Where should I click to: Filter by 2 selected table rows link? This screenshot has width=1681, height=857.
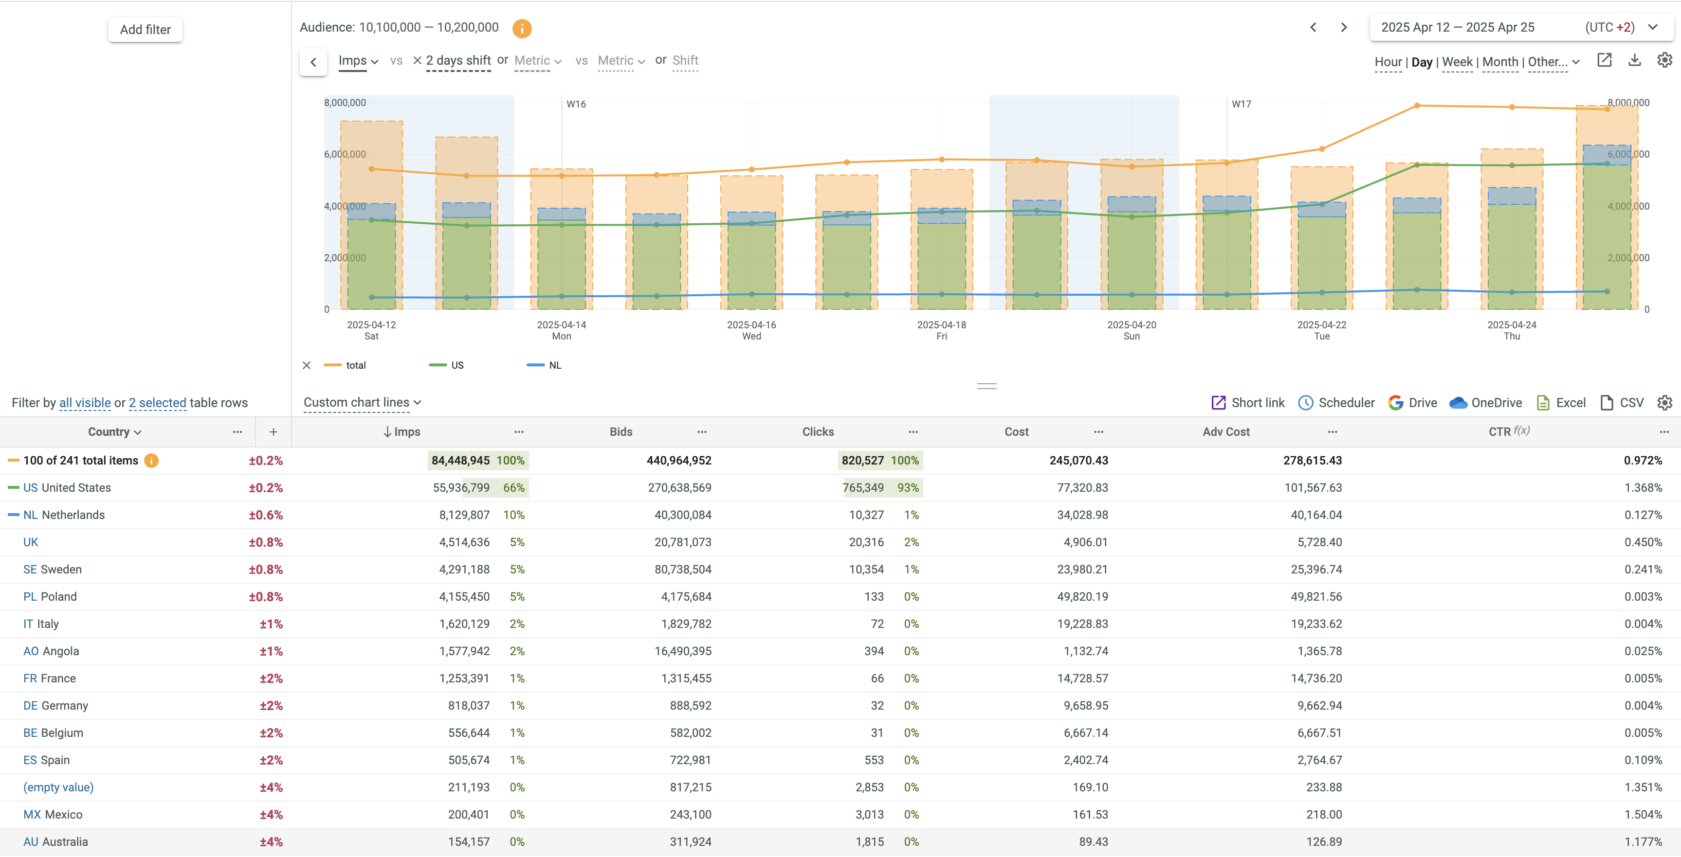157,403
